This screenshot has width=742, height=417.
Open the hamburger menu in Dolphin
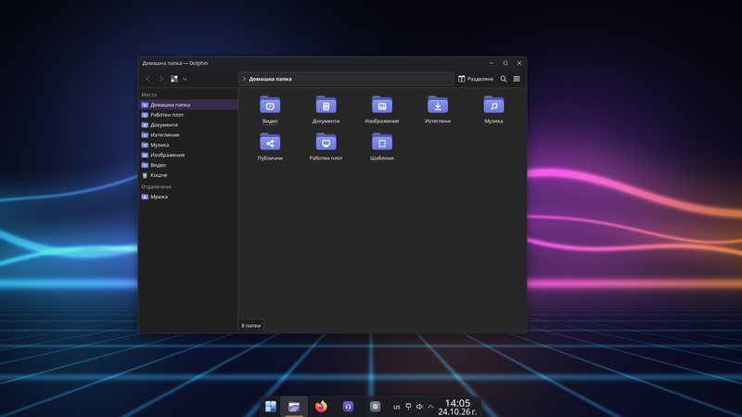(517, 79)
